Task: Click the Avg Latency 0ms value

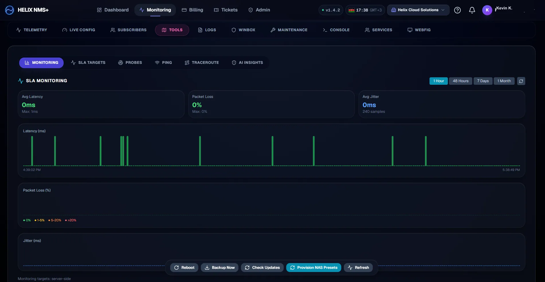Action: [x=29, y=105]
